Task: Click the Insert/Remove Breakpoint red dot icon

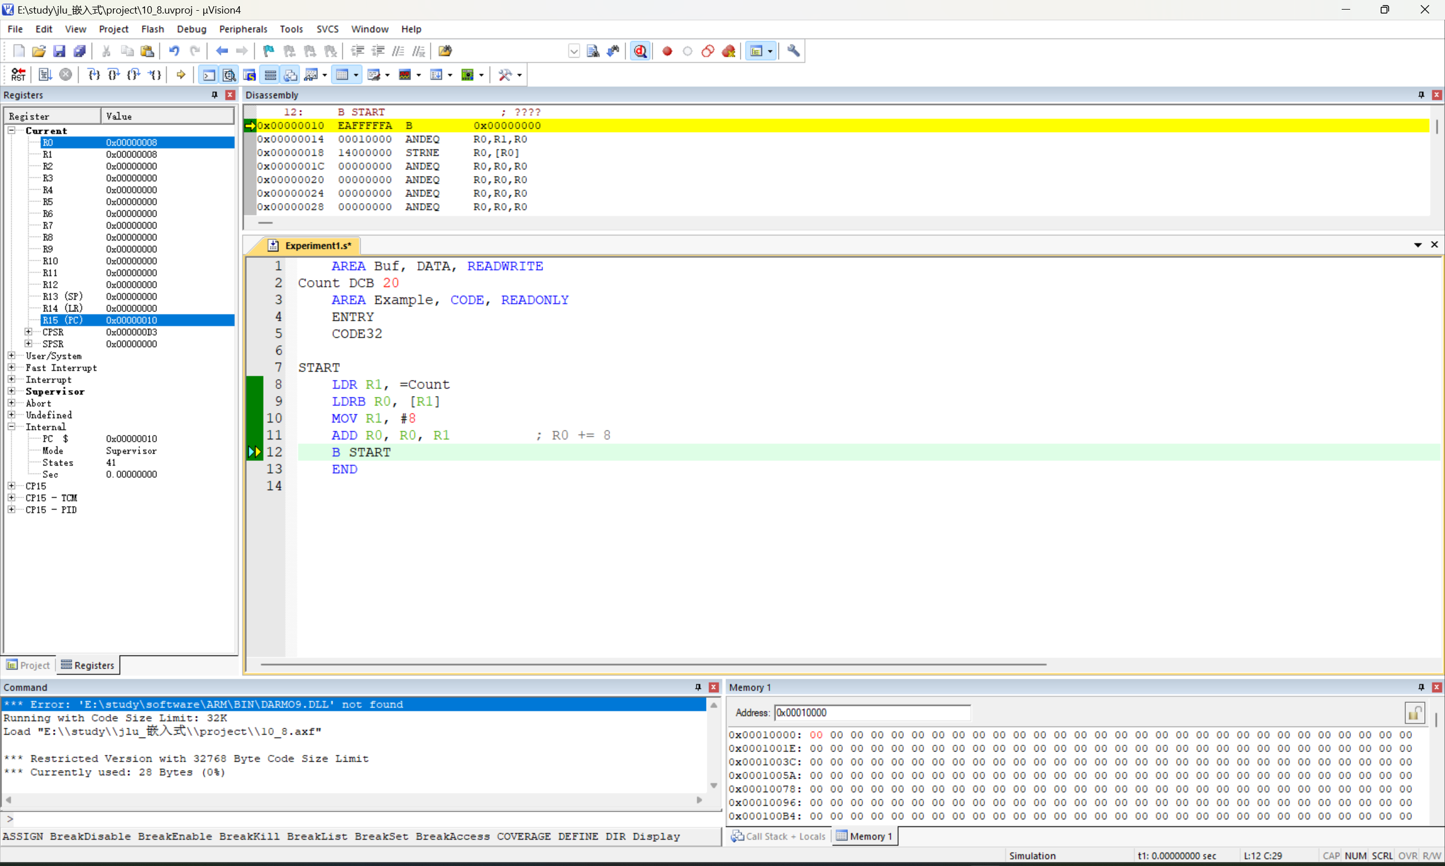Action: (x=667, y=51)
